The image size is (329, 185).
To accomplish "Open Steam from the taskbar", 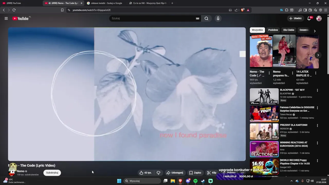I will click(x=203, y=181).
